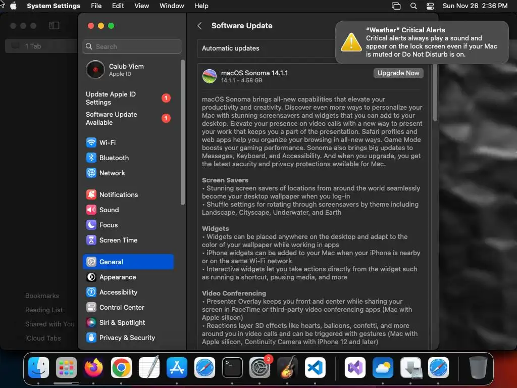This screenshot has width=517, height=388.
Task: Click the Accessibility icon
Action: [x=91, y=293]
